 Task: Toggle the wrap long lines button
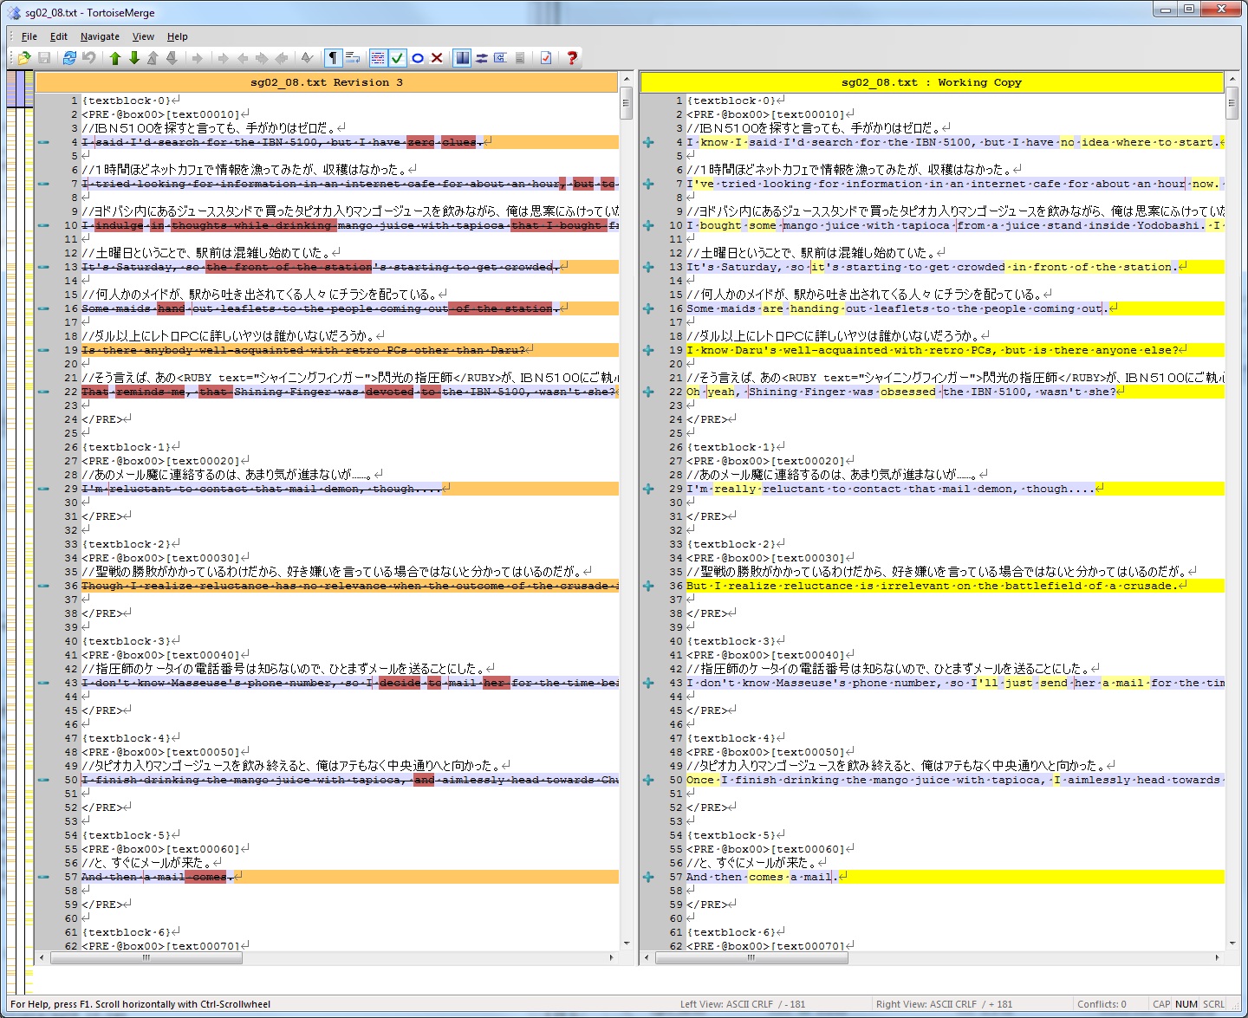(353, 58)
